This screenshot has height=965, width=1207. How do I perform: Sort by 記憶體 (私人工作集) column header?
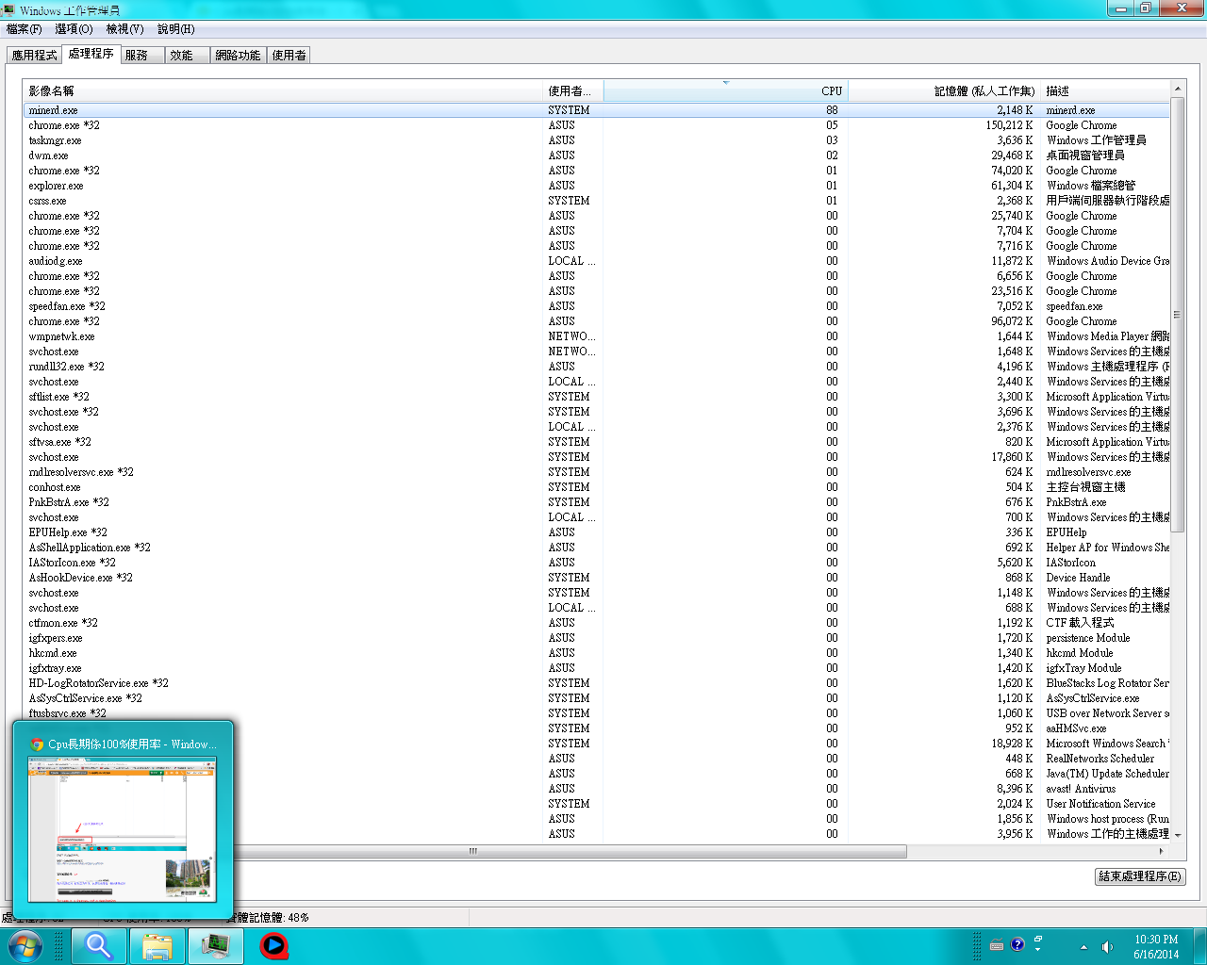[x=943, y=91]
